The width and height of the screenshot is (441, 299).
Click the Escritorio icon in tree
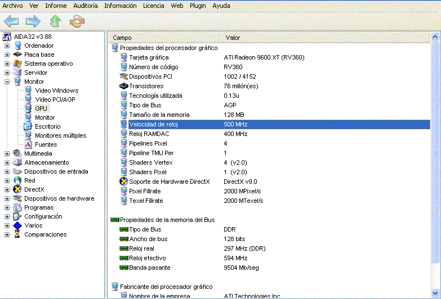coord(28,126)
